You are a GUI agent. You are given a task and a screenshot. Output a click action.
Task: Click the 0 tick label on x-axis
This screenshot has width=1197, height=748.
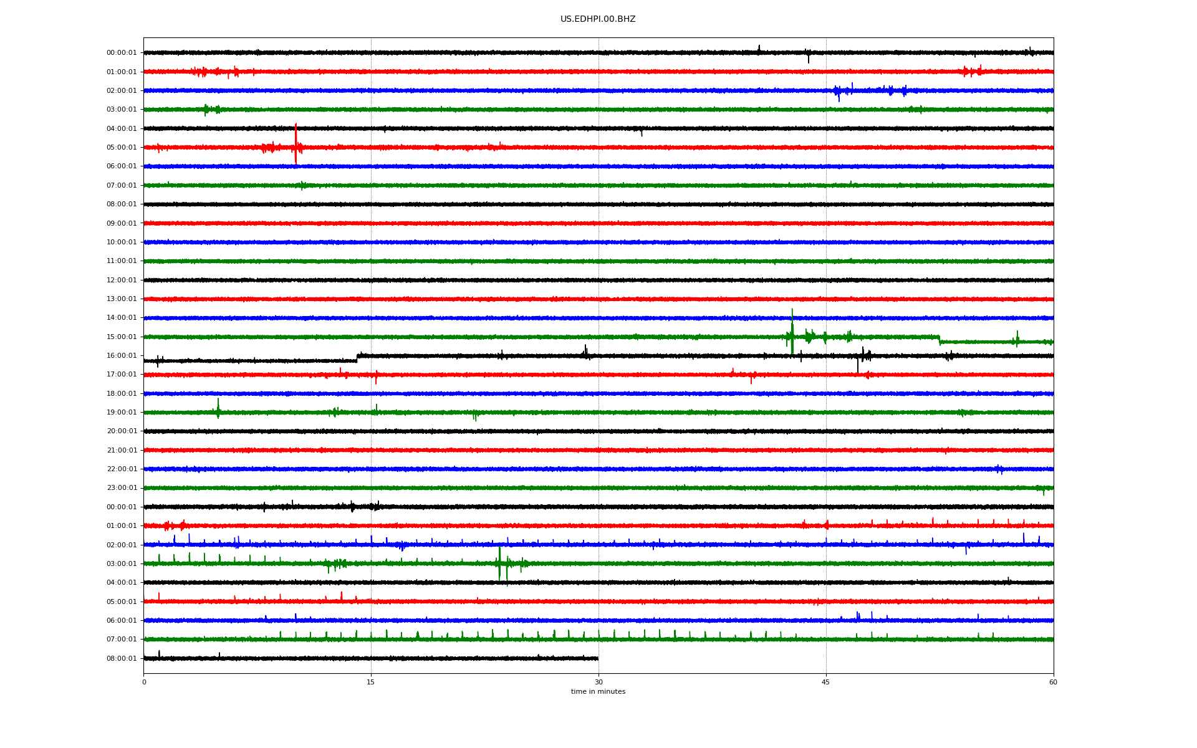(x=144, y=682)
